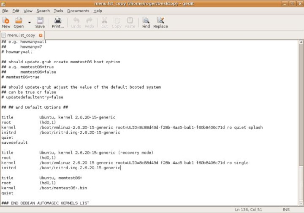Click the 'Ubuntu, memtest86+' title line

coord(42,178)
